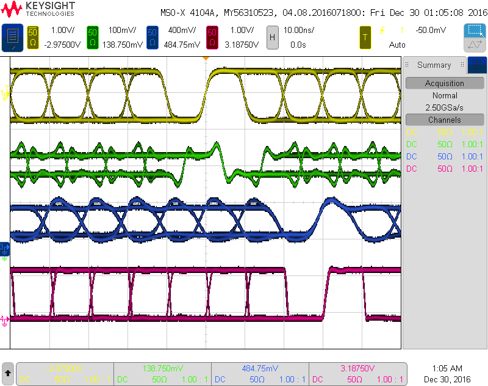
Task: Click the 484.75mV offset in bottom bar
Action: click(260, 368)
